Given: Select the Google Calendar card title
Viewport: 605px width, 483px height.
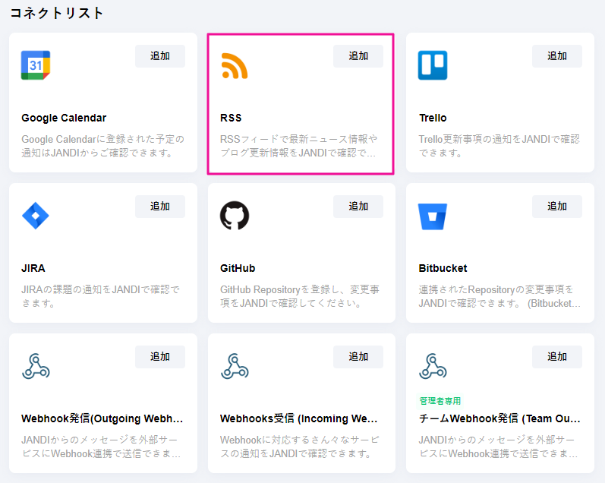Looking at the screenshot, I should click(x=64, y=118).
